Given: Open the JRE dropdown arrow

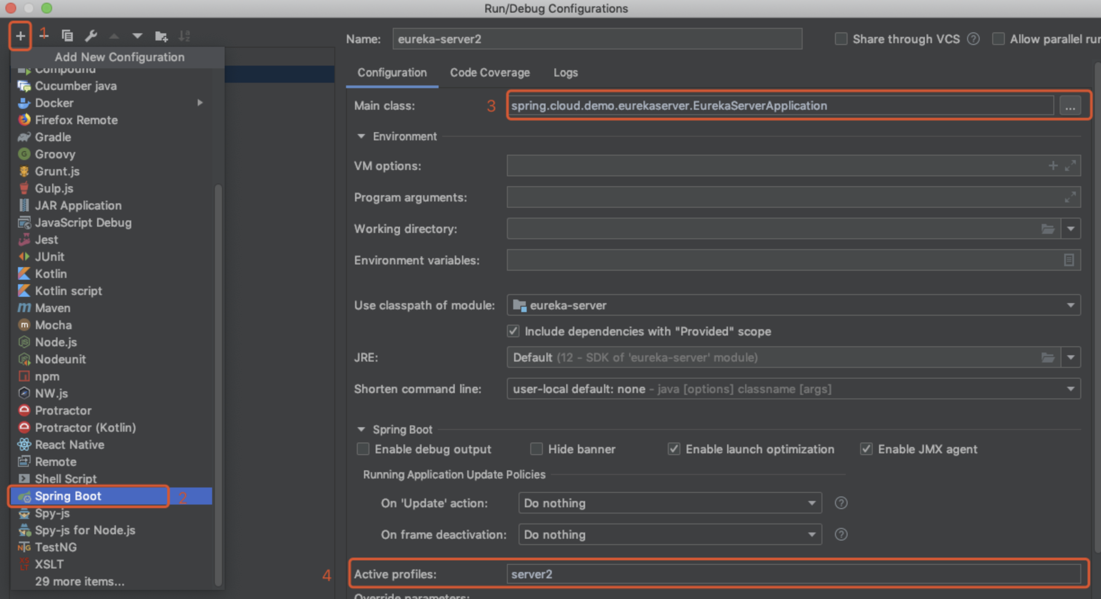Looking at the screenshot, I should [x=1070, y=358].
